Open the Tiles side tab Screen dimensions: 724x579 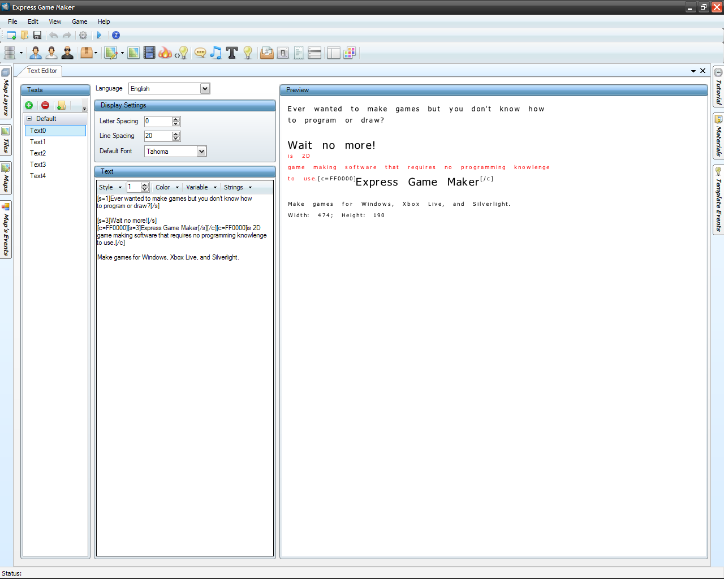(6, 140)
